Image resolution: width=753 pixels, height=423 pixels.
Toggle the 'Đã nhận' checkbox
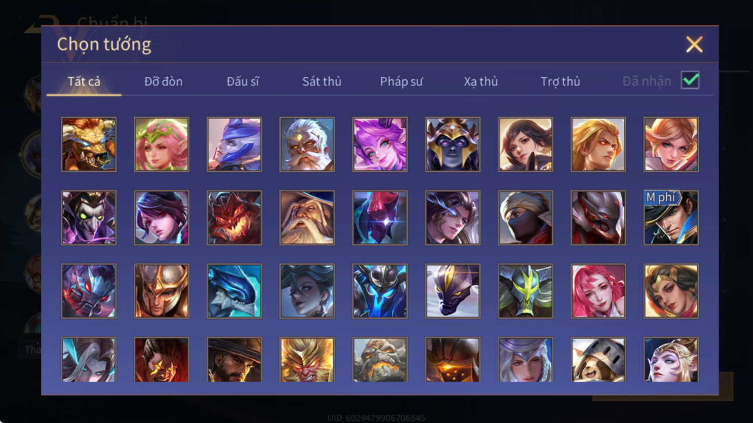click(x=690, y=81)
